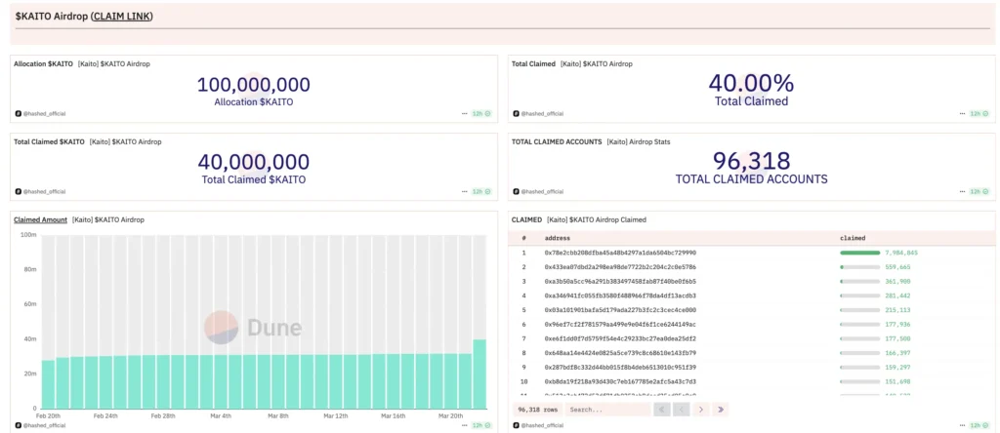Open three-dot menu on Claimed Amount chart
The image size is (1000, 433).
464,425
